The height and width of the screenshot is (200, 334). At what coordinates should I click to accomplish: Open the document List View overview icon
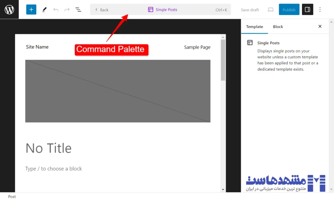click(78, 9)
